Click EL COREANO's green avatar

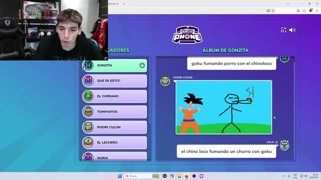click(x=88, y=96)
